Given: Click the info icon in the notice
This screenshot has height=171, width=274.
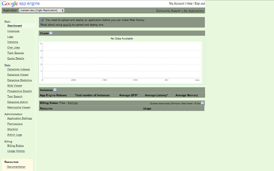Looking at the screenshot, I should click(x=42, y=20).
